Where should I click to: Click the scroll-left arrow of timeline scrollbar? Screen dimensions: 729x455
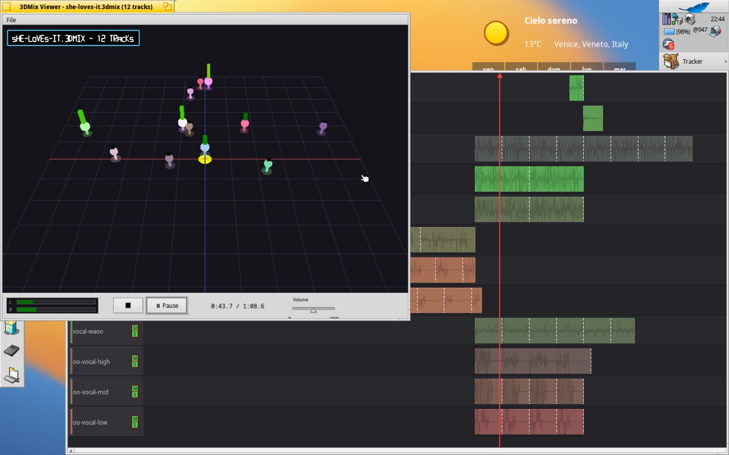pos(71,451)
